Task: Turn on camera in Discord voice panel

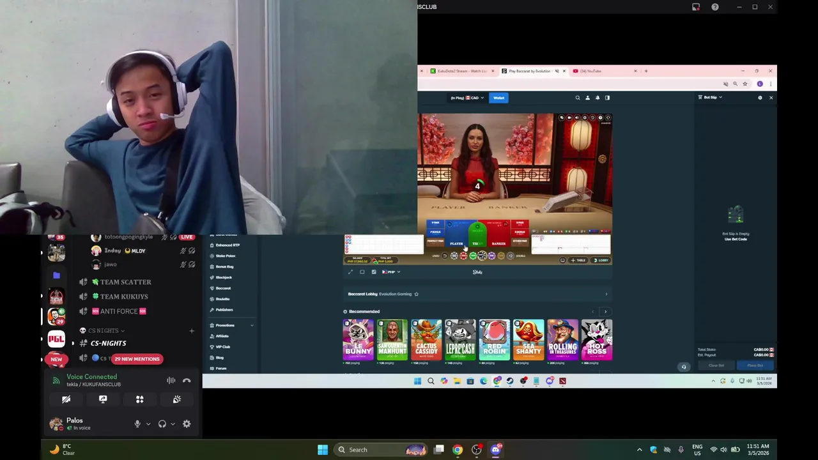Action: [x=66, y=399]
